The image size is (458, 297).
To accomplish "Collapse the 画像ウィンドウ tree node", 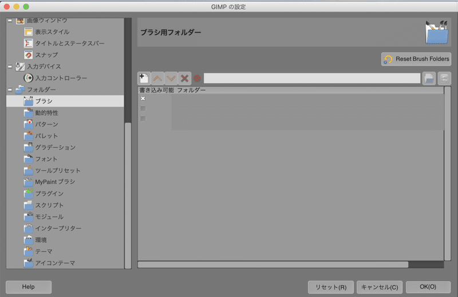I will pyautogui.click(x=10, y=21).
